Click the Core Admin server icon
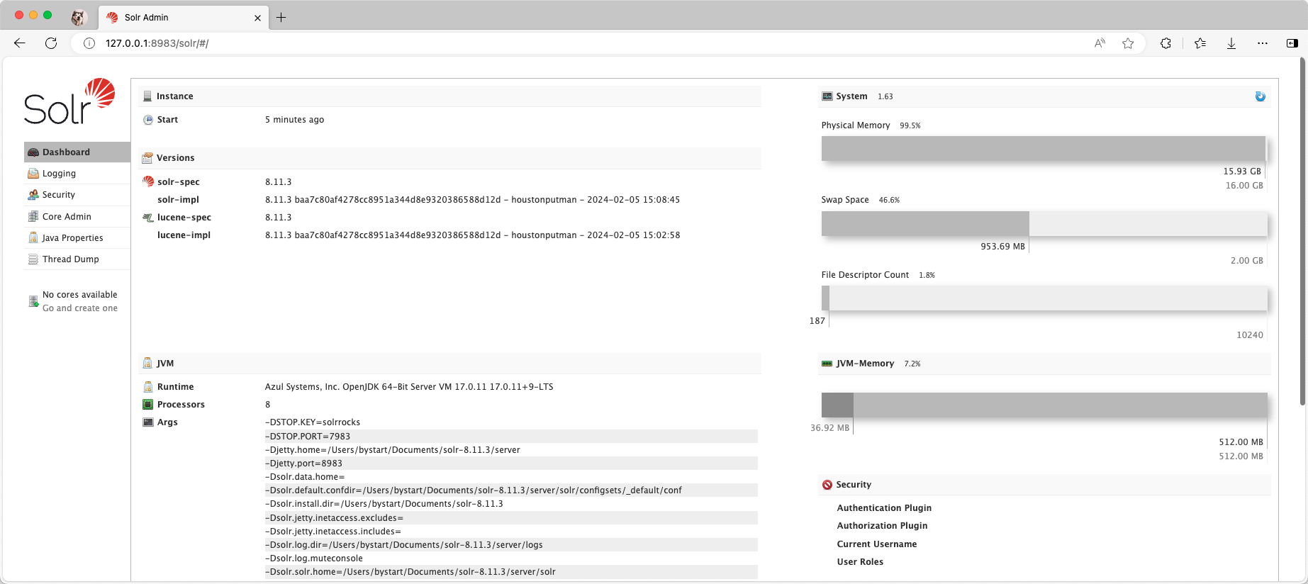Viewport: 1308px width, 584px height. tap(33, 217)
